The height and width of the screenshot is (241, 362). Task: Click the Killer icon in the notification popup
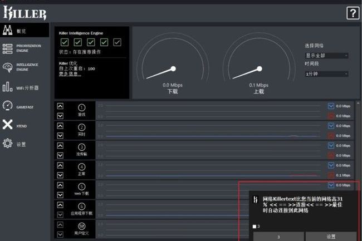255,199
